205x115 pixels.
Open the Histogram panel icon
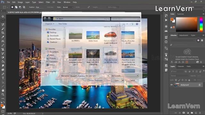point(166,31)
